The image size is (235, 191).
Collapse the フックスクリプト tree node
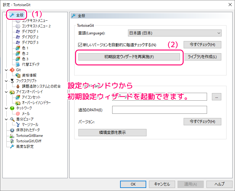point(6,81)
